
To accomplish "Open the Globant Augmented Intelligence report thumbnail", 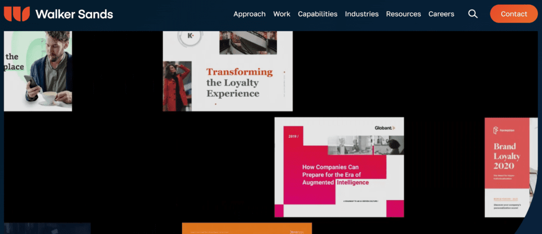I will (339, 167).
